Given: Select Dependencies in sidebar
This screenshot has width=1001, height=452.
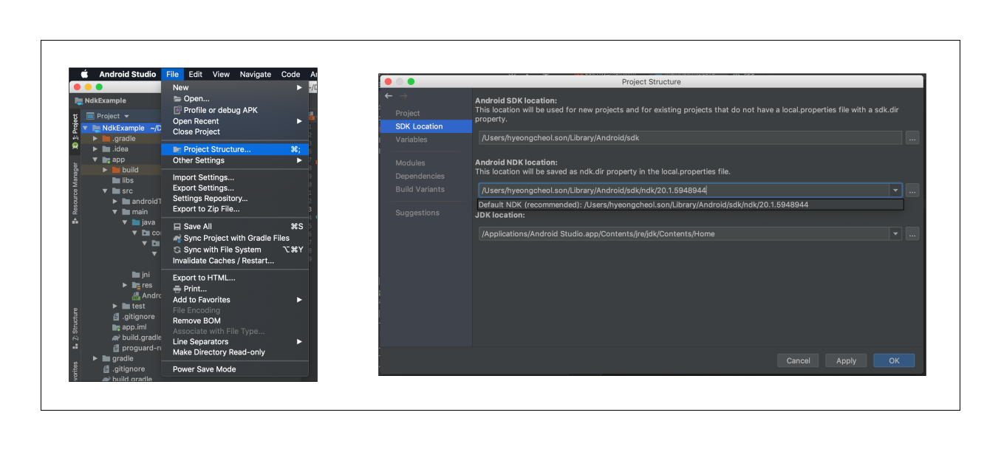Looking at the screenshot, I should [x=420, y=176].
